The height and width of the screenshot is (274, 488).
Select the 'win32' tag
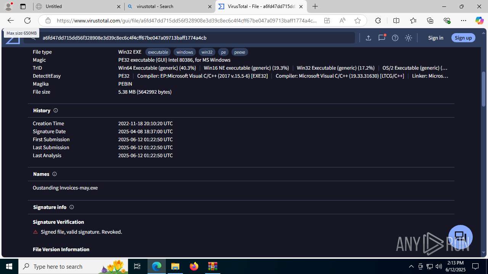click(207, 52)
